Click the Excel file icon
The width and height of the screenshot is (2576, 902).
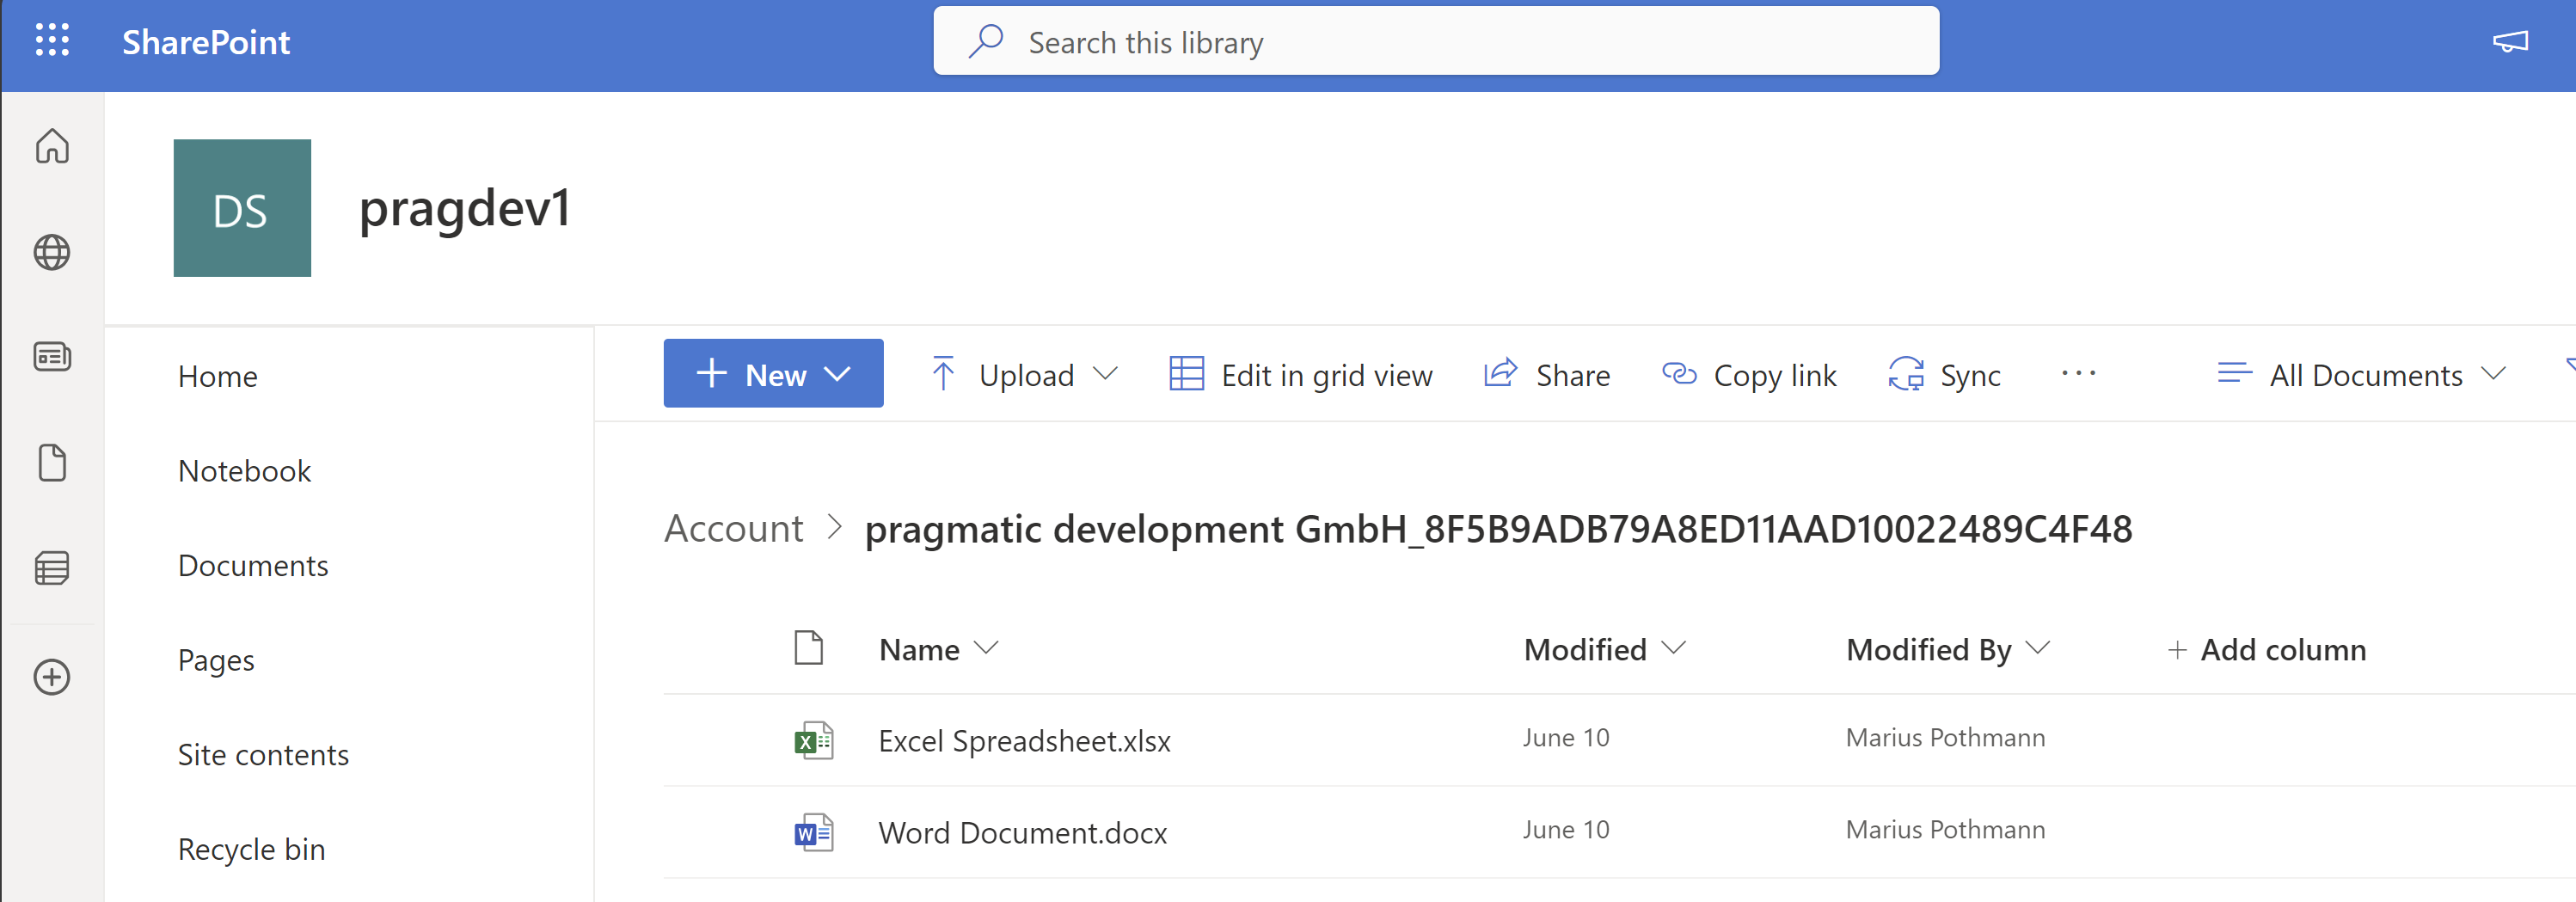coord(813,741)
